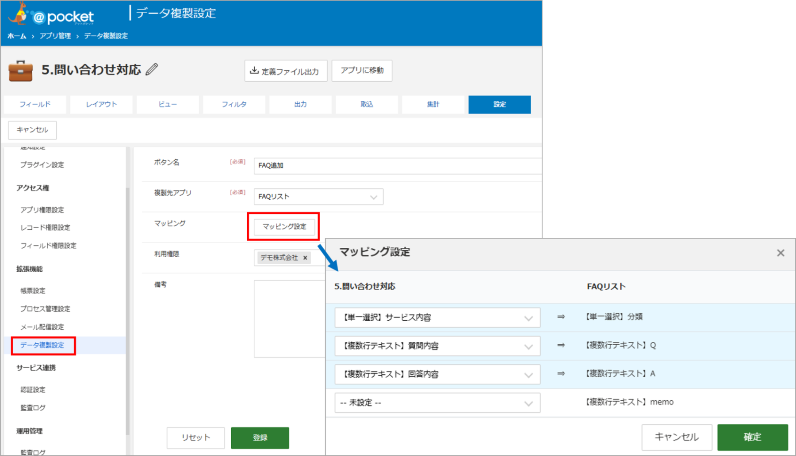
Task: Click the download icon on 定義ファイル出力
Action: [x=255, y=71]
